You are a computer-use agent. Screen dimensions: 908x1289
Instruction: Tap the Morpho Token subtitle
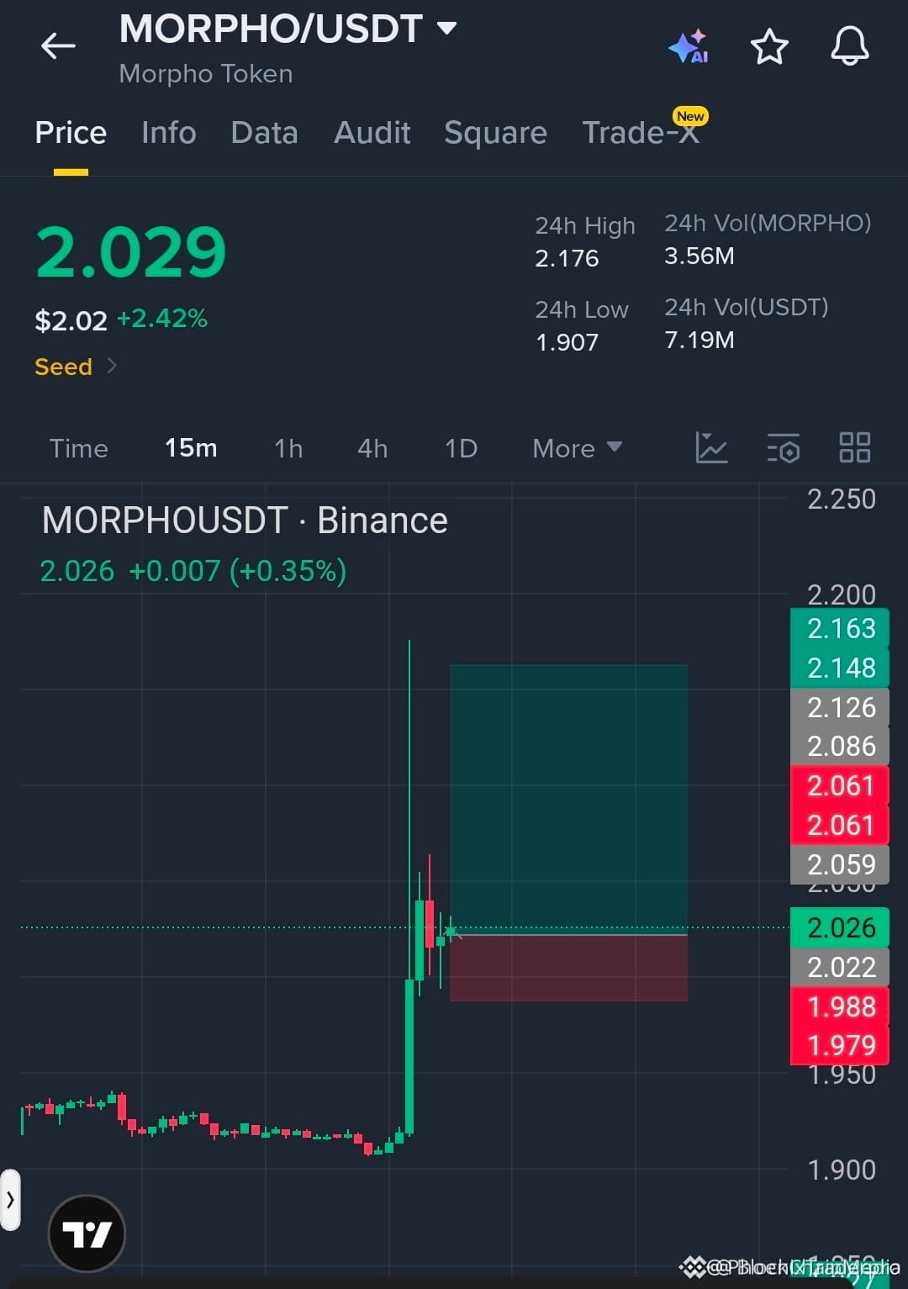[x=206, y=74]
